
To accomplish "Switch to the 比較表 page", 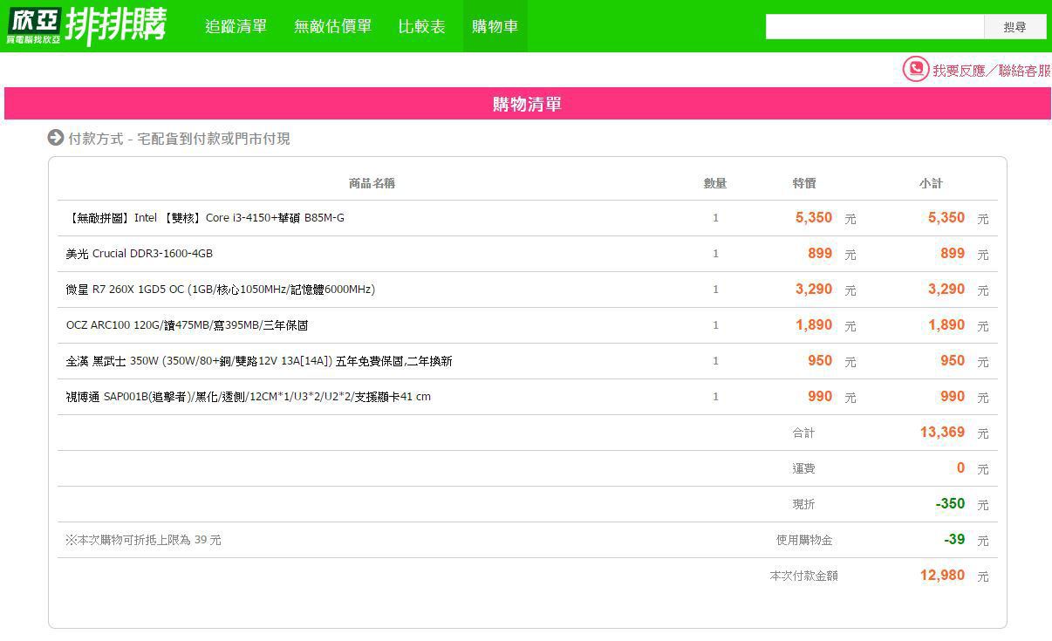I will point(422,26).
